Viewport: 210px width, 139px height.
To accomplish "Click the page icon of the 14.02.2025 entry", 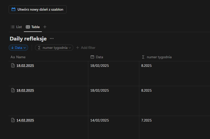I will click(13, 120).
